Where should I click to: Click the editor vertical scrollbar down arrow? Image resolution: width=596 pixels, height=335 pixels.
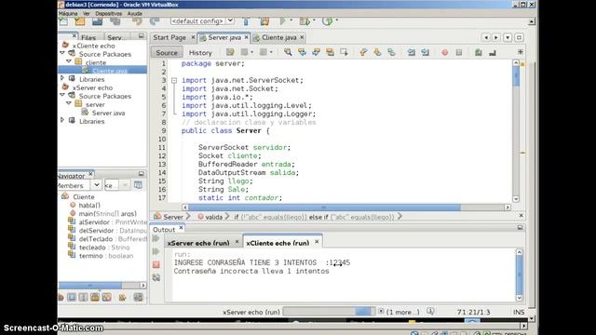pyautogui.click(x=516, y=198)
